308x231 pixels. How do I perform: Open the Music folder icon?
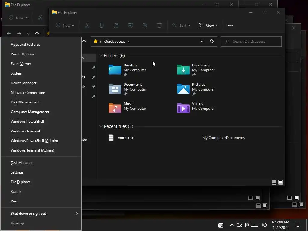point(115,108)
